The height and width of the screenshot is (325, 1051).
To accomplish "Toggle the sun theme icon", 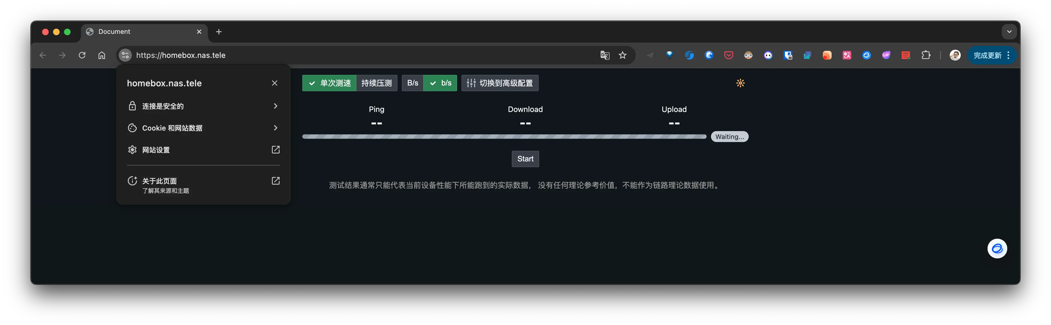I will (x=740, y=83).
